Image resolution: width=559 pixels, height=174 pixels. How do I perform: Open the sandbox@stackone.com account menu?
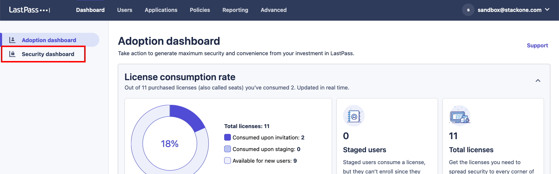[x=509, y=10]
